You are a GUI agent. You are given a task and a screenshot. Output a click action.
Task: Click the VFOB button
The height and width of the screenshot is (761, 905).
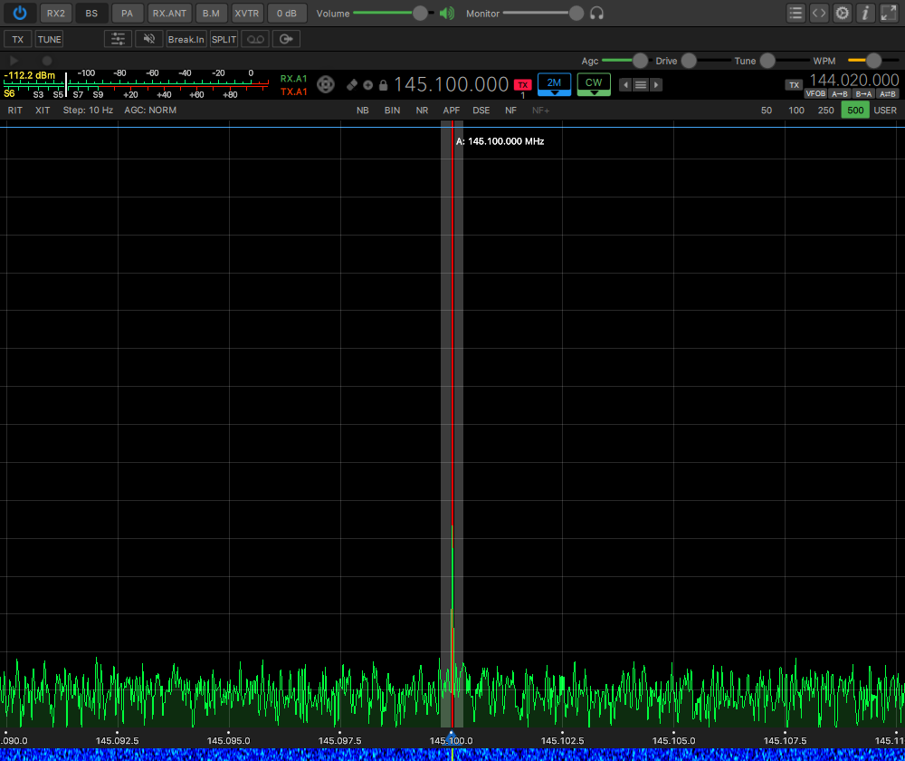(x=815, y=94)
